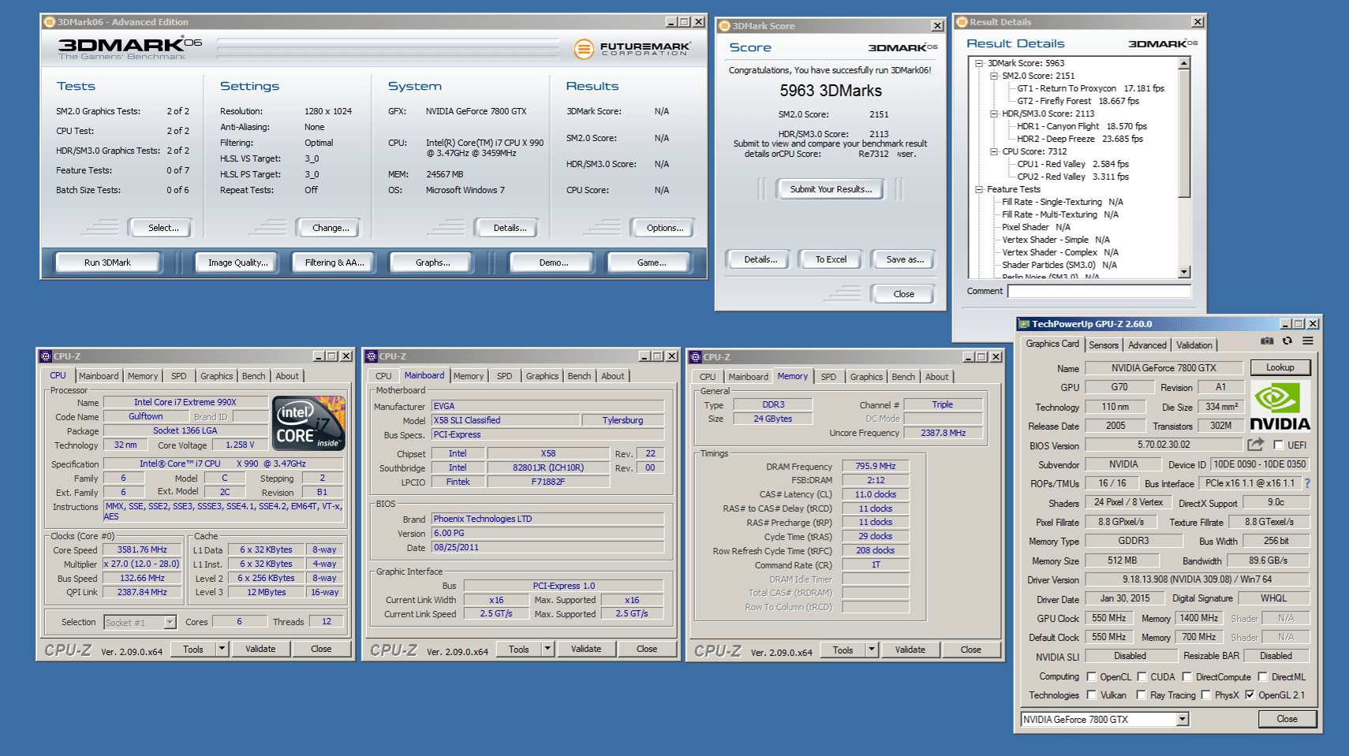Enable the CUDA checkbox
The image size is (1349, 756).
[1142, 677]
